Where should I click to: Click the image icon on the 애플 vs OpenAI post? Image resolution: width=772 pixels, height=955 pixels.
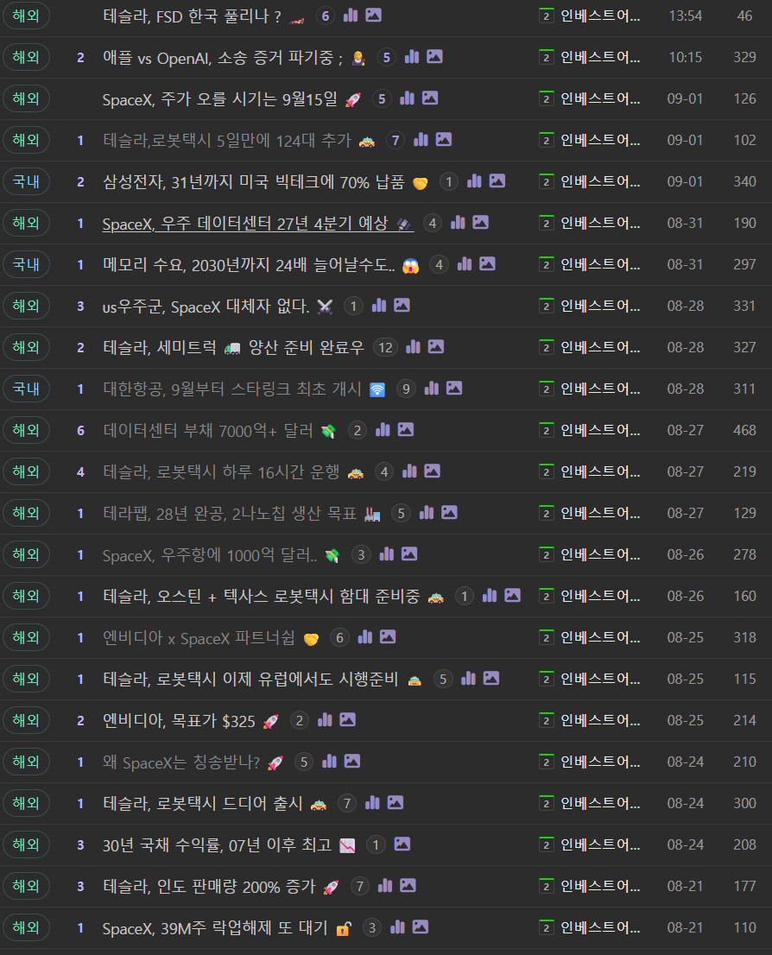pos(434,57)
